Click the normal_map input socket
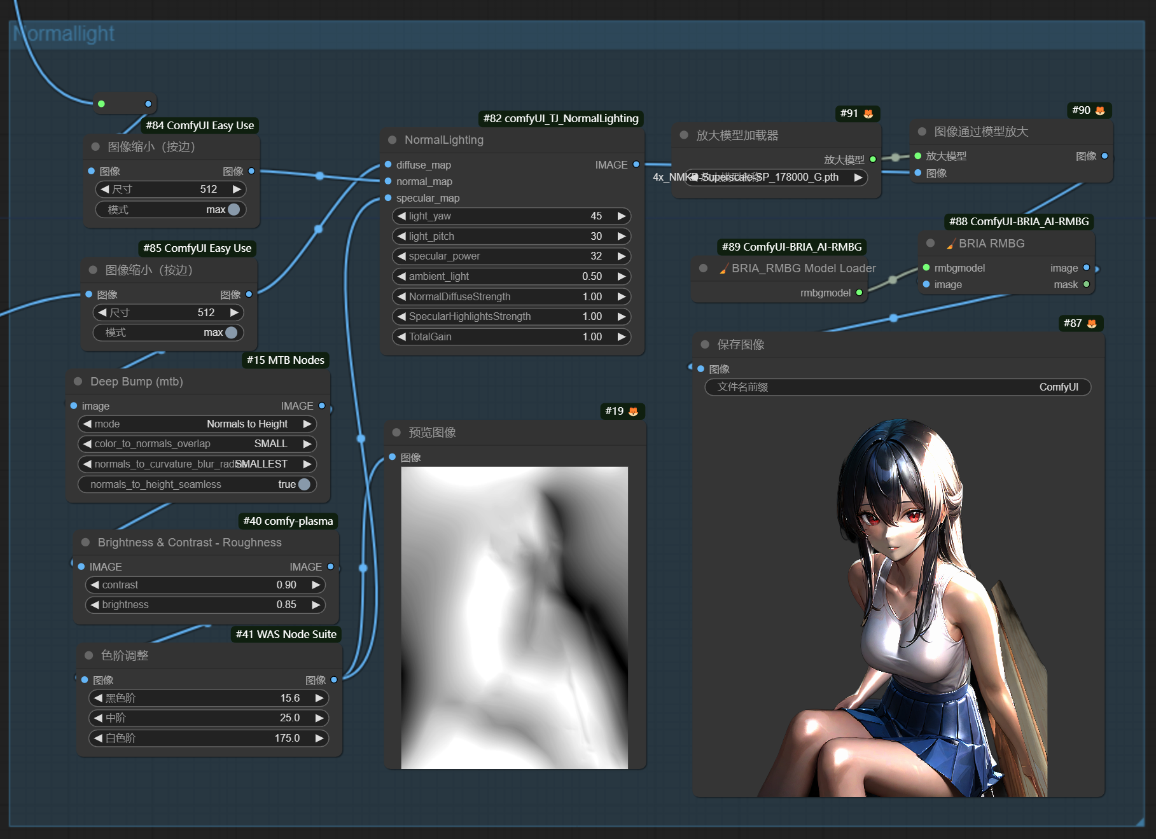This screenshot has width=1156, height=839. coord(388,181)
